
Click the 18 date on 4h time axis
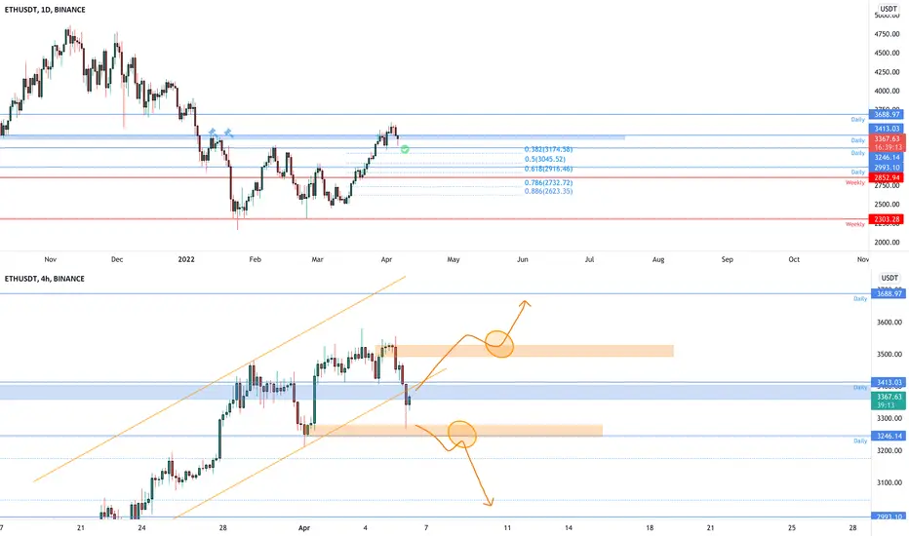[x=650, y=528]
